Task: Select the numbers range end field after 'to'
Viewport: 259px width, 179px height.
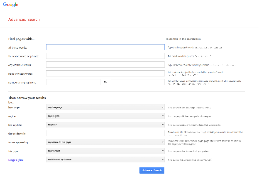Action: (x=138, y=82)
